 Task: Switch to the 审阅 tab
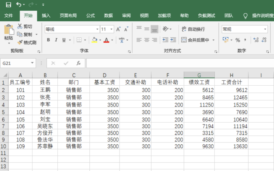(126, 16)
